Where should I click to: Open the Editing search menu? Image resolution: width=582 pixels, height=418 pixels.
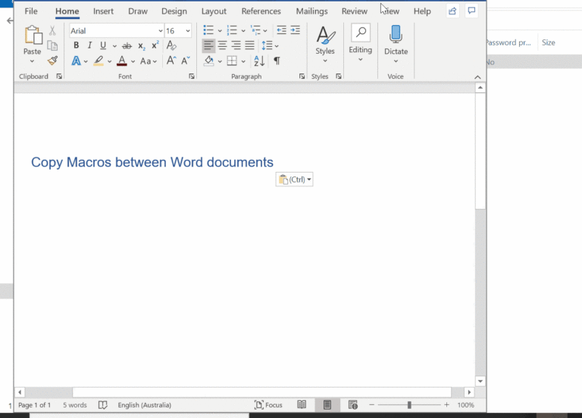tap(361, 43)
